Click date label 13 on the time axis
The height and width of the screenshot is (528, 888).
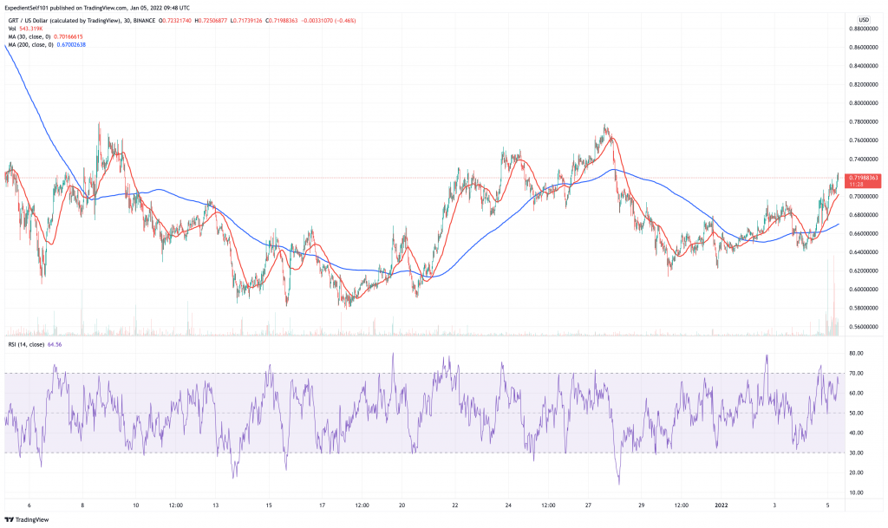(215, 505)
